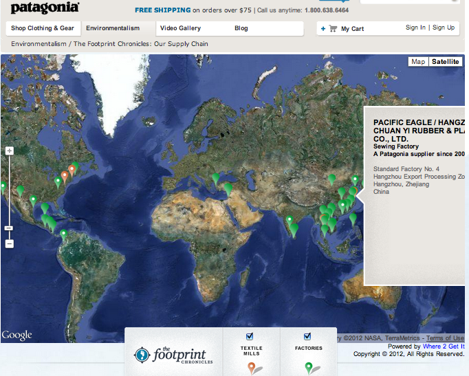
Task: Uncheck the Factories checkbox
Action: point(307,337)
